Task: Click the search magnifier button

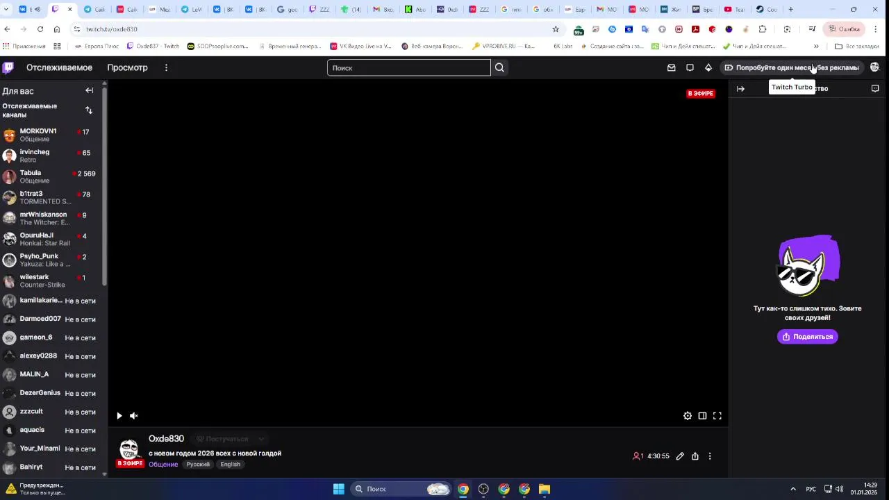Action: coord(499,67)
